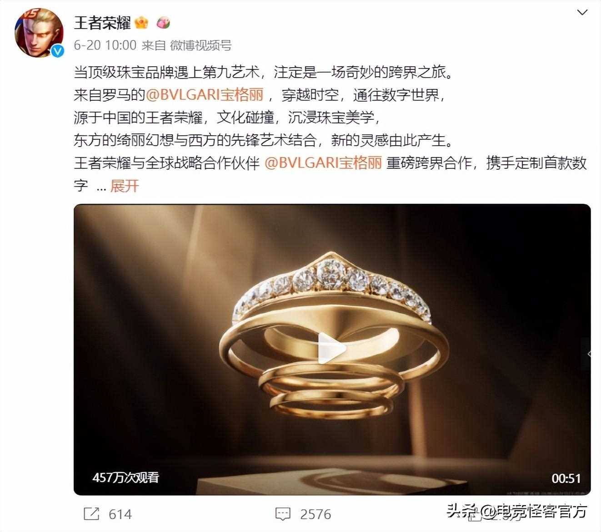Click the comment count 2576
601x532 pixels.
[316, 514]
